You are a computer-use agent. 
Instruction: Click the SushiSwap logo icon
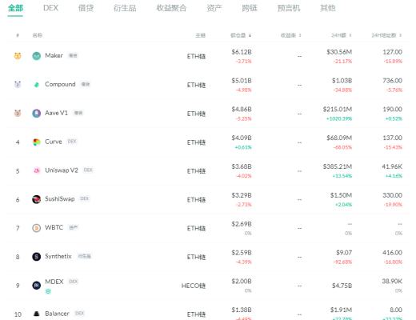[x=37, y=199]
